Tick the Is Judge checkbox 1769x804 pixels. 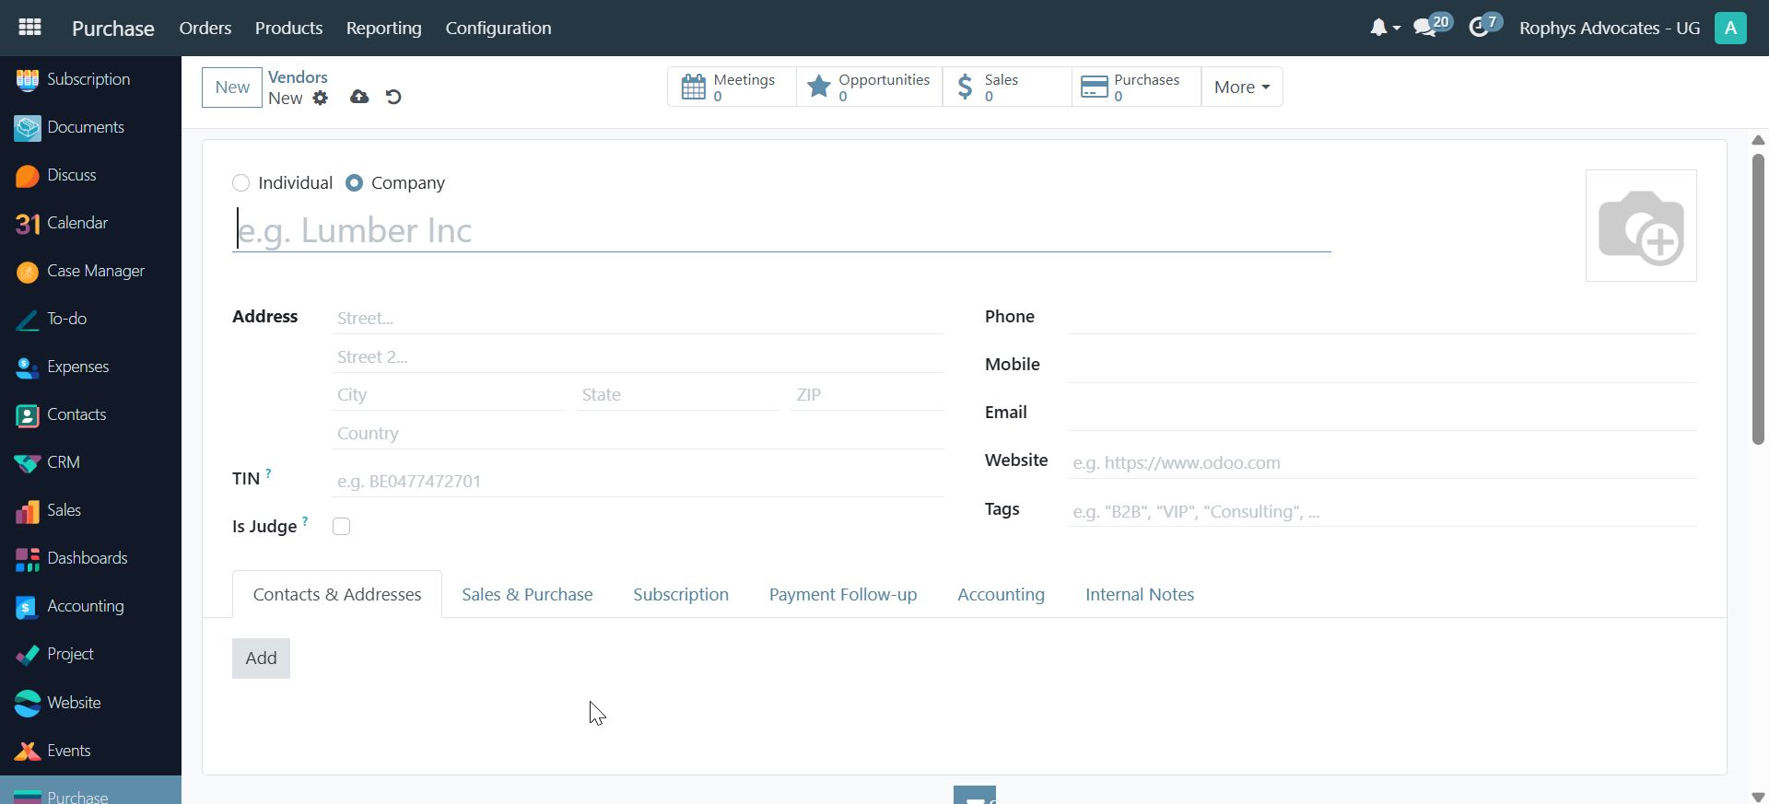(x=342, y=527)
